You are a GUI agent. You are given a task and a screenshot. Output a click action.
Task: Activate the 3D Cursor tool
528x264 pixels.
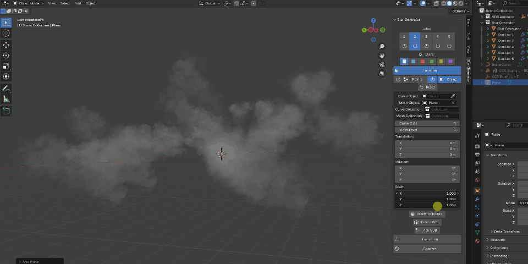[6, 33]
